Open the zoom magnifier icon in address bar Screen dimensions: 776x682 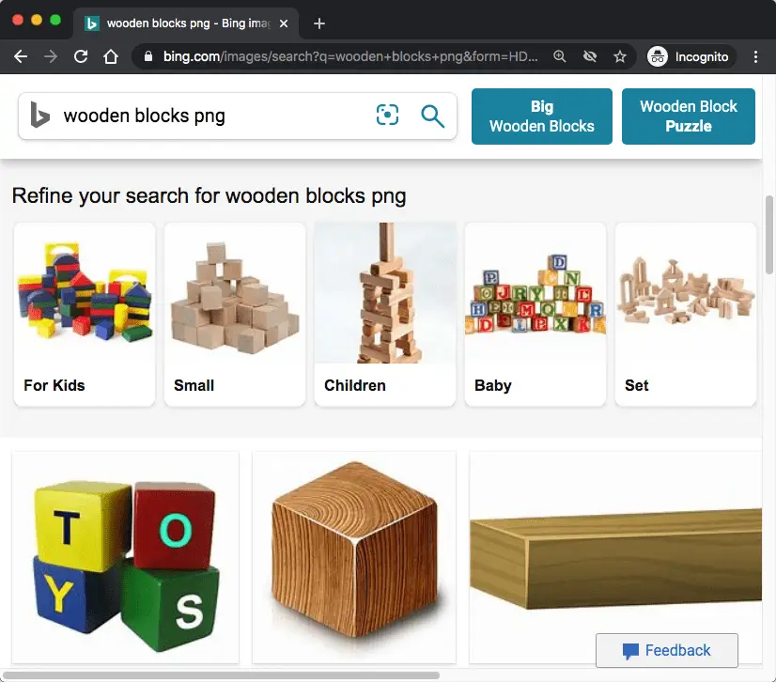[559, 56]
